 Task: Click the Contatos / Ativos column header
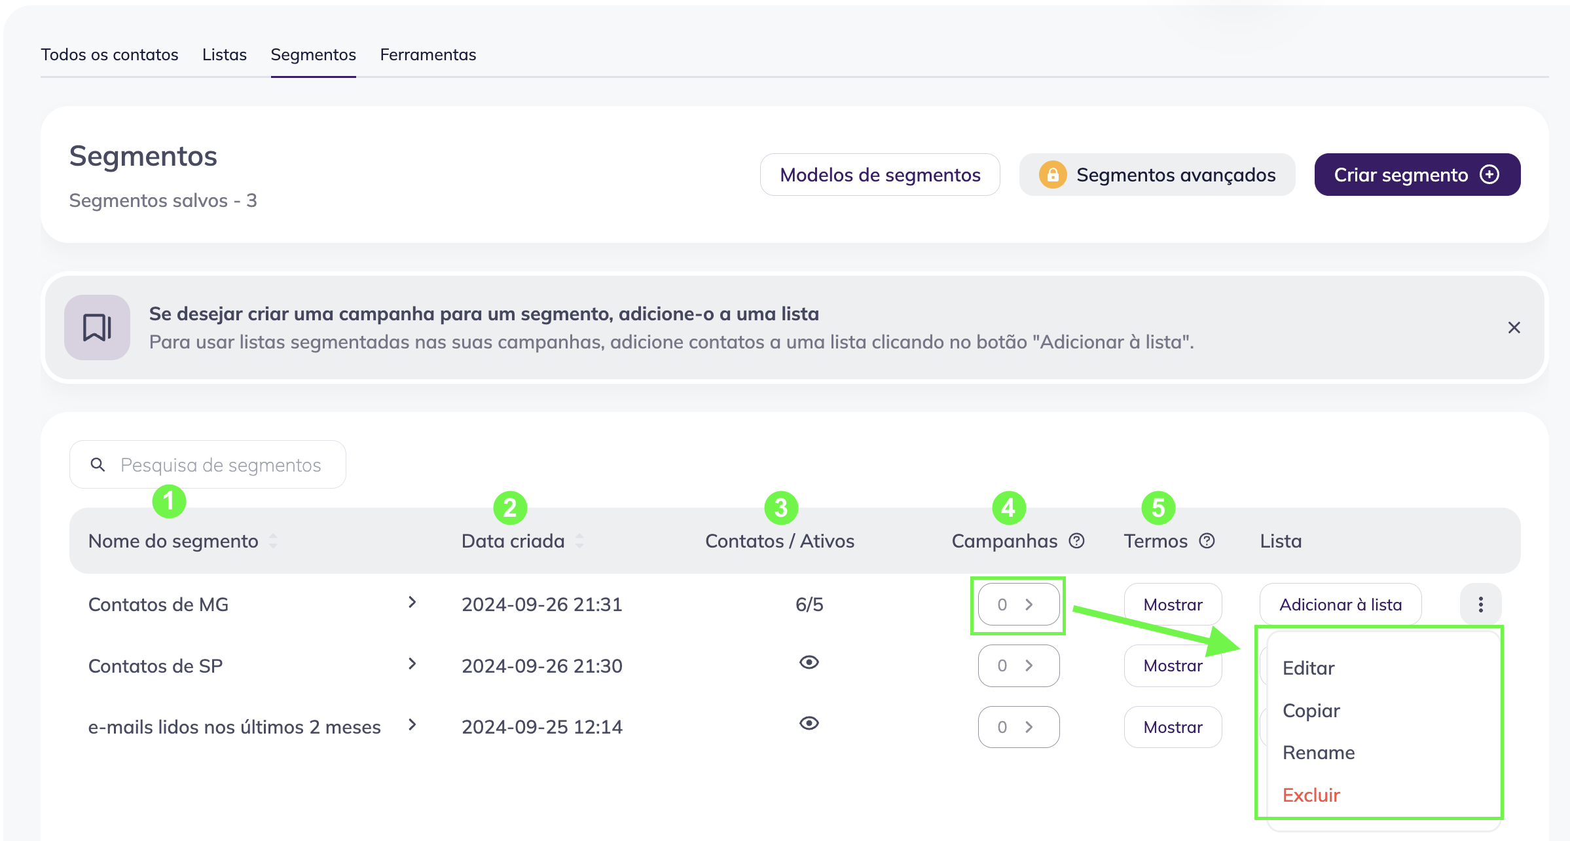pos(780,541)
